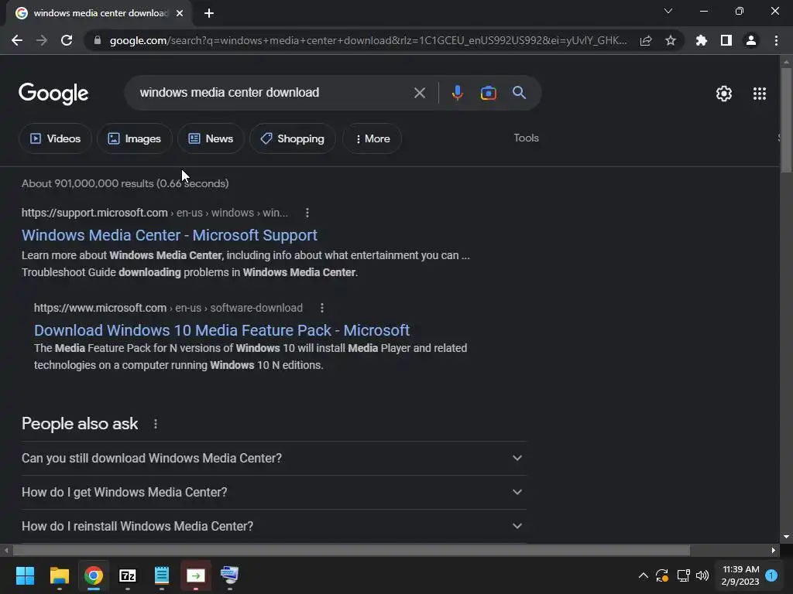
Task: Share this page from address bar
Action: [x=646, y=40]
